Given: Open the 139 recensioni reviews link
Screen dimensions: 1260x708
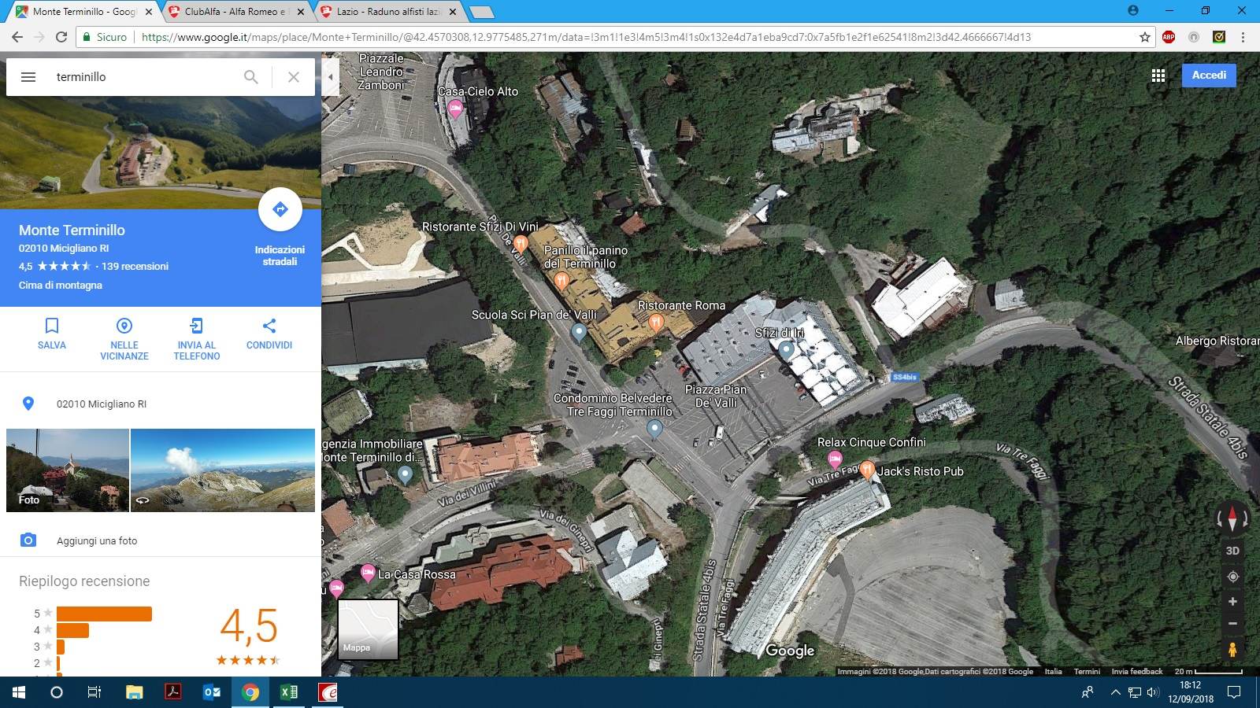Looking at the screenshot, I should pos(135,266).
